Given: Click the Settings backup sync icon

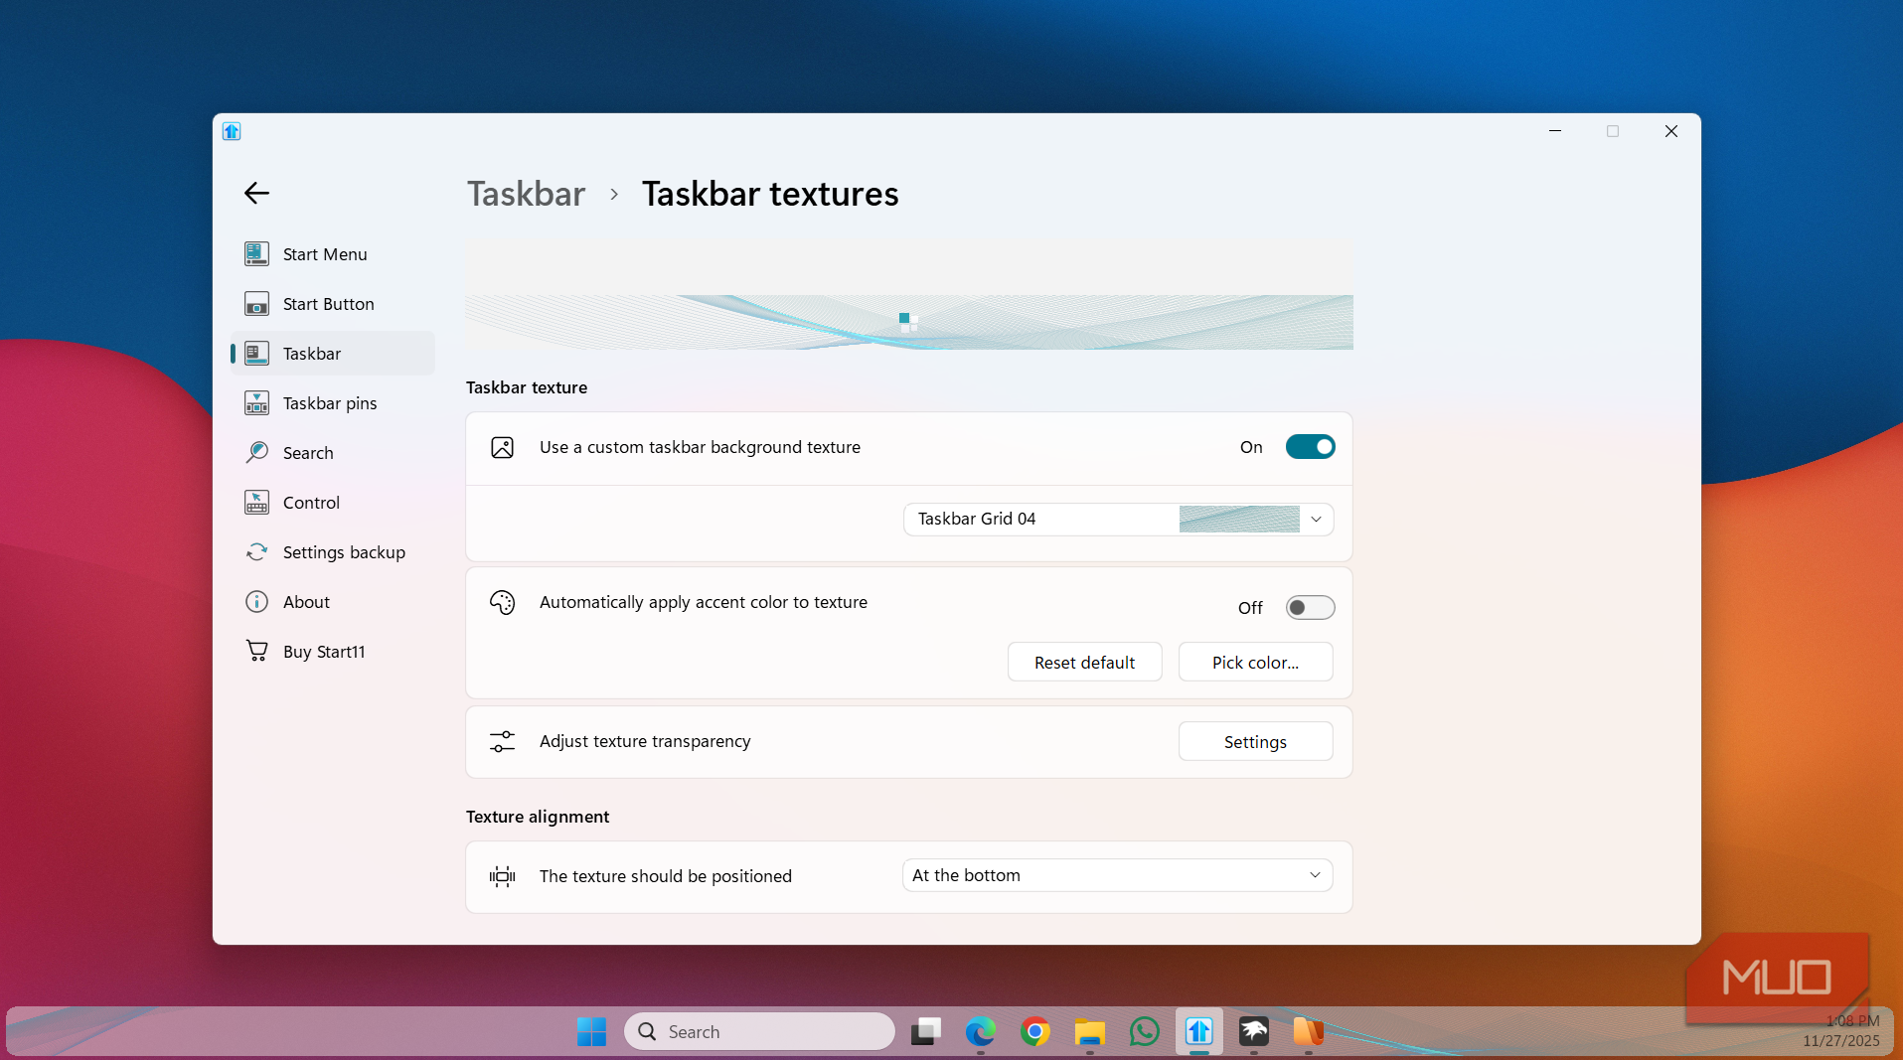Looking at the screenshot, I should [x=256, y=552].
